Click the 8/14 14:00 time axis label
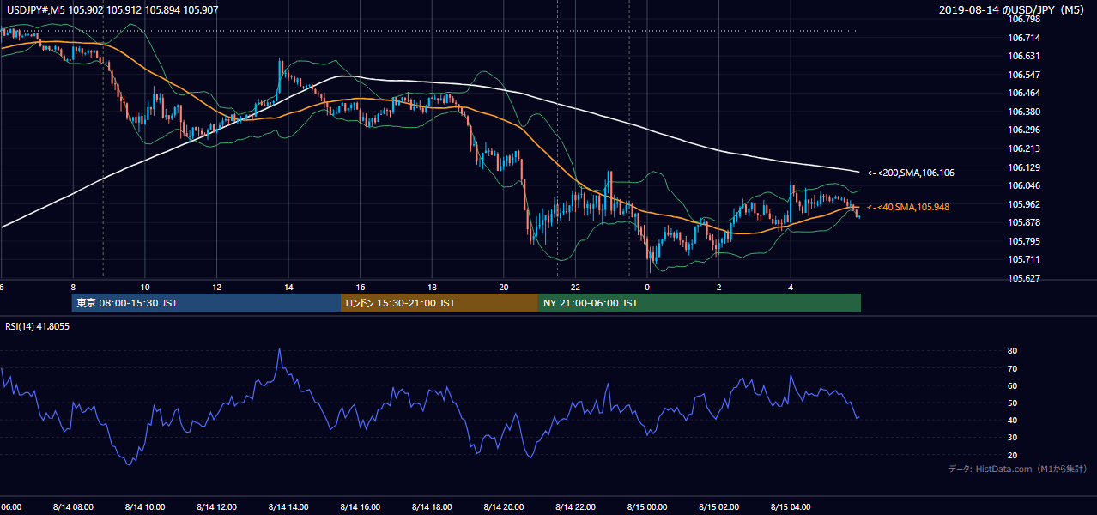 tap(288, 506)
